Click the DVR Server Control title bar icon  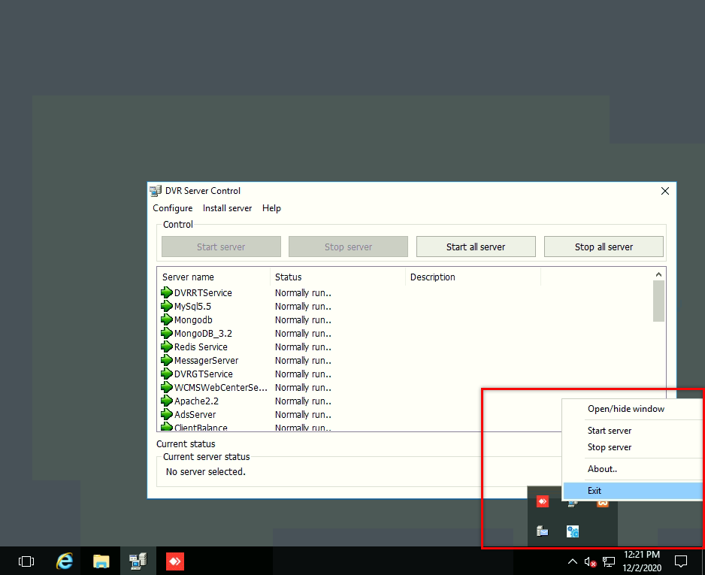(x=156, y=191)
